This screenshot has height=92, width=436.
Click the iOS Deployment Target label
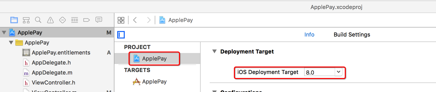[x=268, y=72]
